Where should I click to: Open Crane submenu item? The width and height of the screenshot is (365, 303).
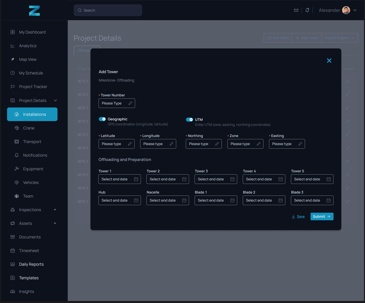[28, 128]
